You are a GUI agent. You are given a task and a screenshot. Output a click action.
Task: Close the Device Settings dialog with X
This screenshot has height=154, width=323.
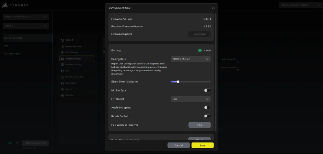[x=213, y=8]
